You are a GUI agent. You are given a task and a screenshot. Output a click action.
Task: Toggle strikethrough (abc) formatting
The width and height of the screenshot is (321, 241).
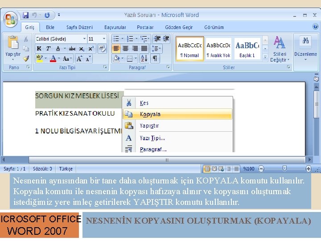point(72,49)
